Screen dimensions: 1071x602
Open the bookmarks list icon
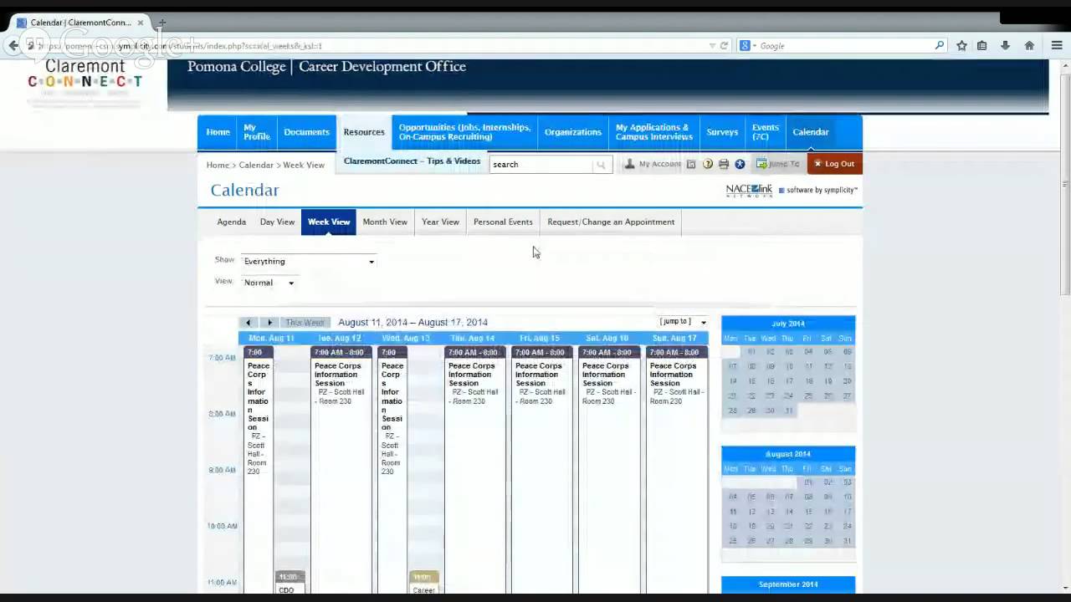[x=982, y=46]
